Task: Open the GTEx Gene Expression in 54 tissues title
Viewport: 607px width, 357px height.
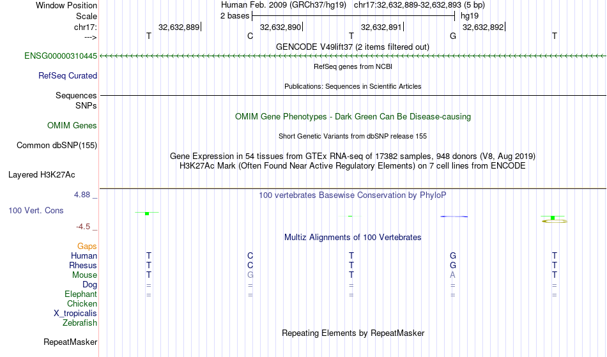Action: click(x=353, y=156)
